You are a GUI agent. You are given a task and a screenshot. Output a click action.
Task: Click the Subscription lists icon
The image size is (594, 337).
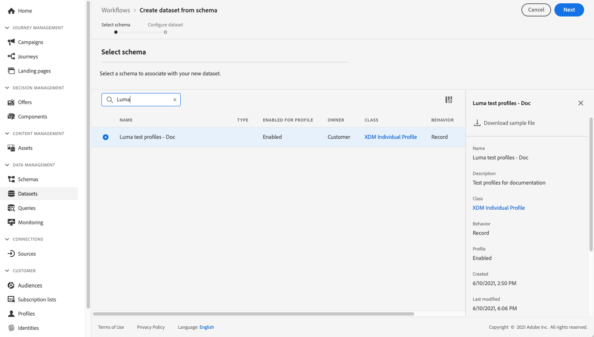click(11, 300)
